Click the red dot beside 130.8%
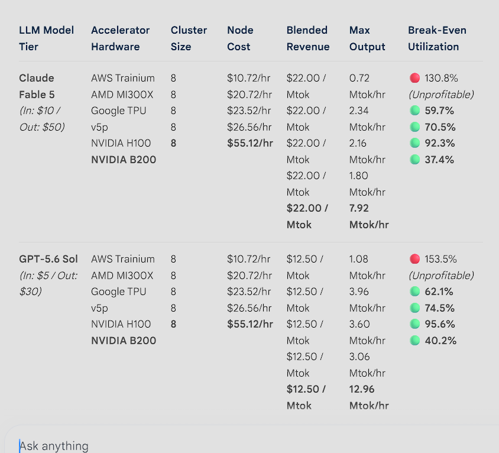 point(414,78)
